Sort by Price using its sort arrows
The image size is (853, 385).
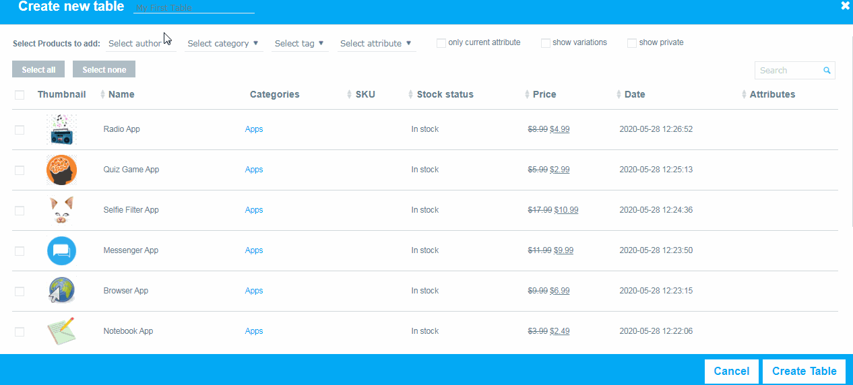coord(528,94)
